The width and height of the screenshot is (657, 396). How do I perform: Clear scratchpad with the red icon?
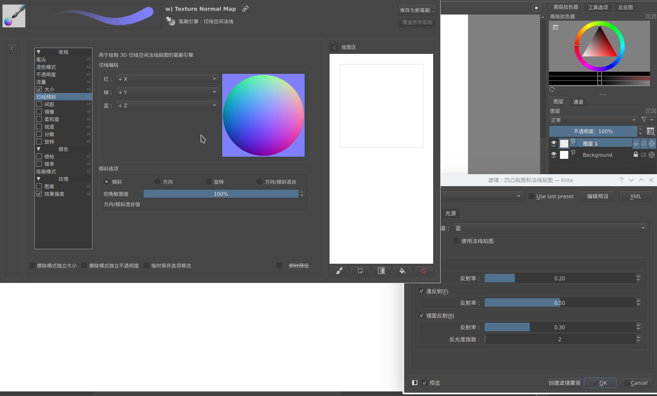tap(423, 271)
